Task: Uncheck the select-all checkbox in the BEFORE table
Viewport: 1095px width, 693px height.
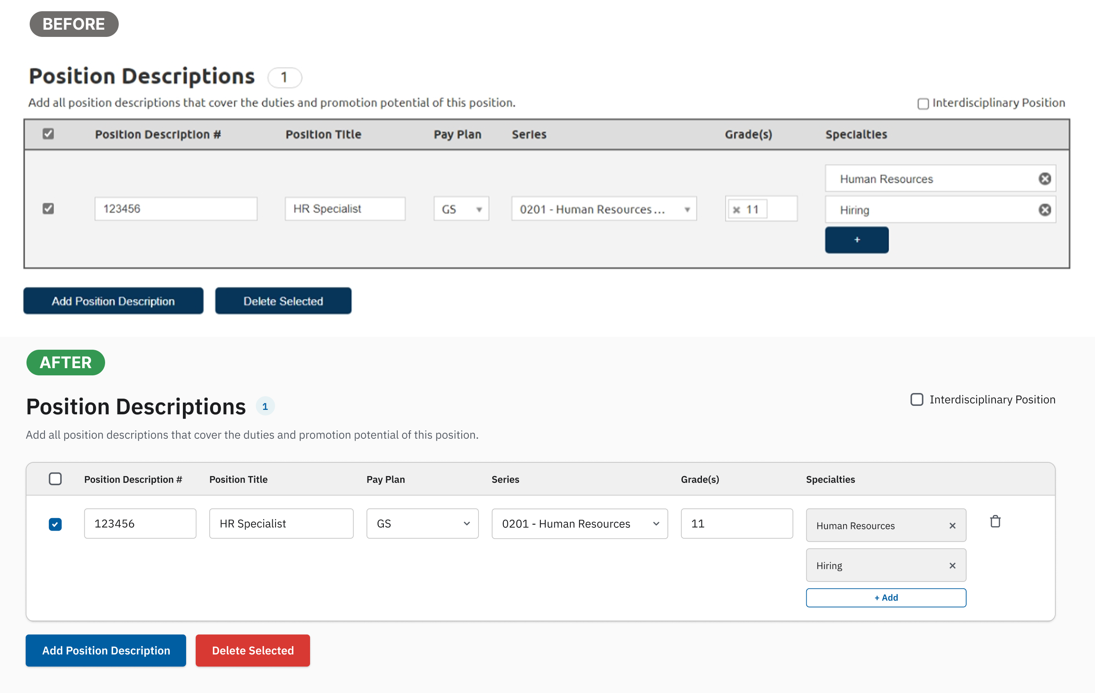Action: pos(48,134)
